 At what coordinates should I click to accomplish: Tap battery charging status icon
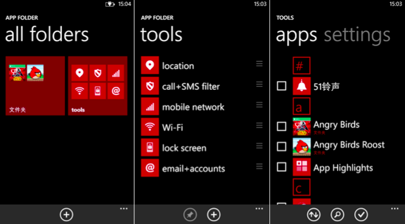pos(110,4)
